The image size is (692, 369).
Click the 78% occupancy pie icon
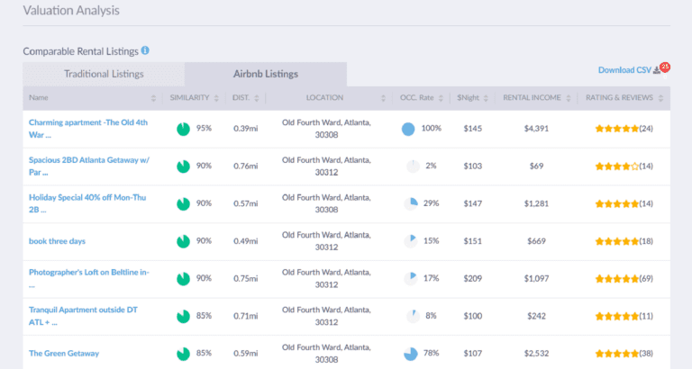tap(410, 354)
